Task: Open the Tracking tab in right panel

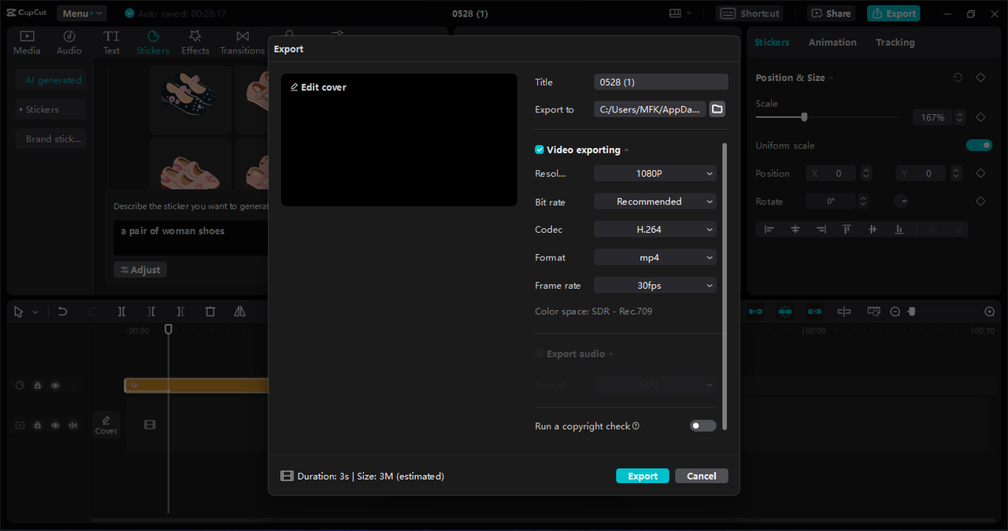Action: [895, 42]
